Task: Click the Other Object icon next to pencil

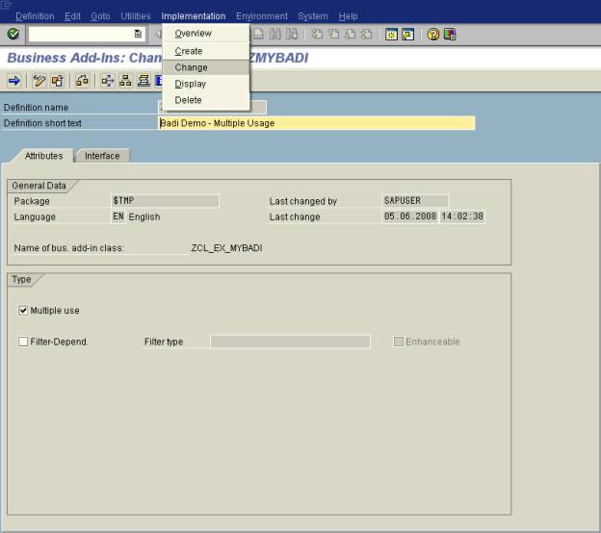Action: (58, 81)
